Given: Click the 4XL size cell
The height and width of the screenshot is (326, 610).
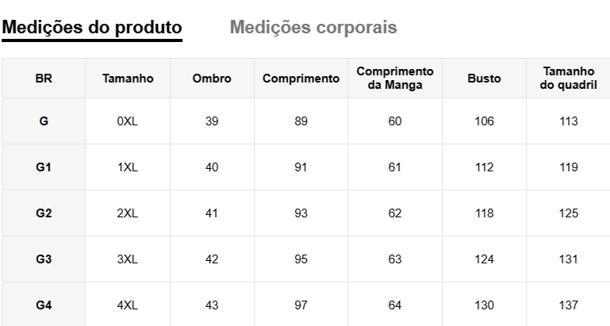Looking at the screenshot, I should (128, 305).
